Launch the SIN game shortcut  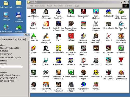coord(121,60)
